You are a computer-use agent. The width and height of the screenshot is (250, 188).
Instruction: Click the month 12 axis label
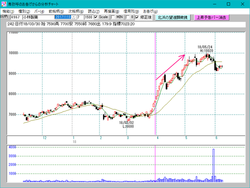point(44,138)
